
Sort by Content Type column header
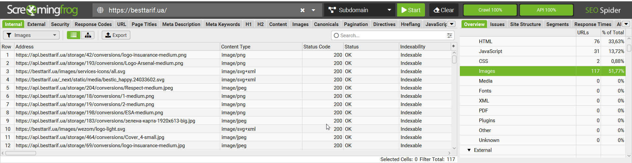tap(261, 46)
